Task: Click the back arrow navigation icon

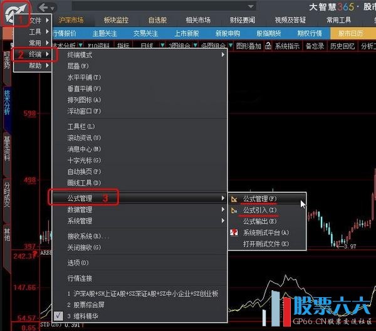Action: click(x=43, y=8)
